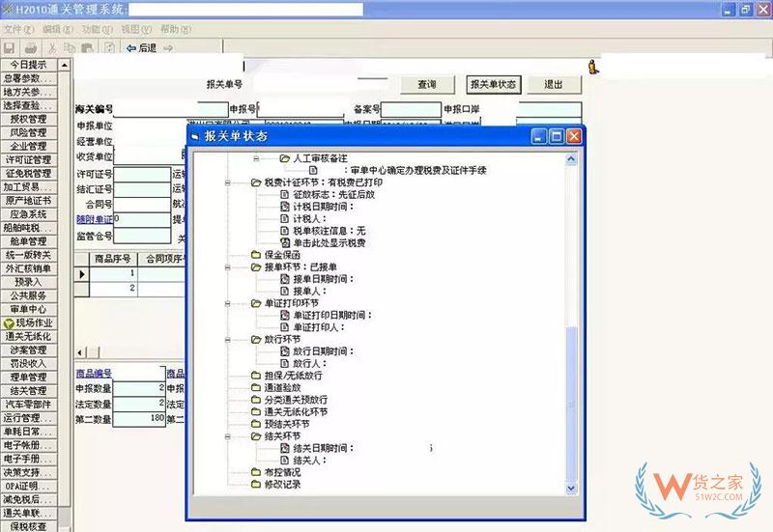Viewport: 773px width, 532px height.
Task: Open the 功能 menu
Action: (98, 30)
